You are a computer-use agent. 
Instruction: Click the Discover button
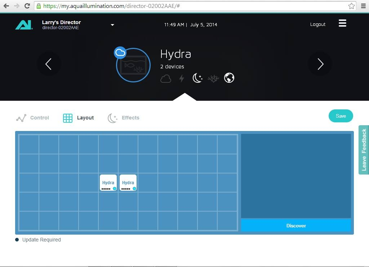(x=296, y=226)
